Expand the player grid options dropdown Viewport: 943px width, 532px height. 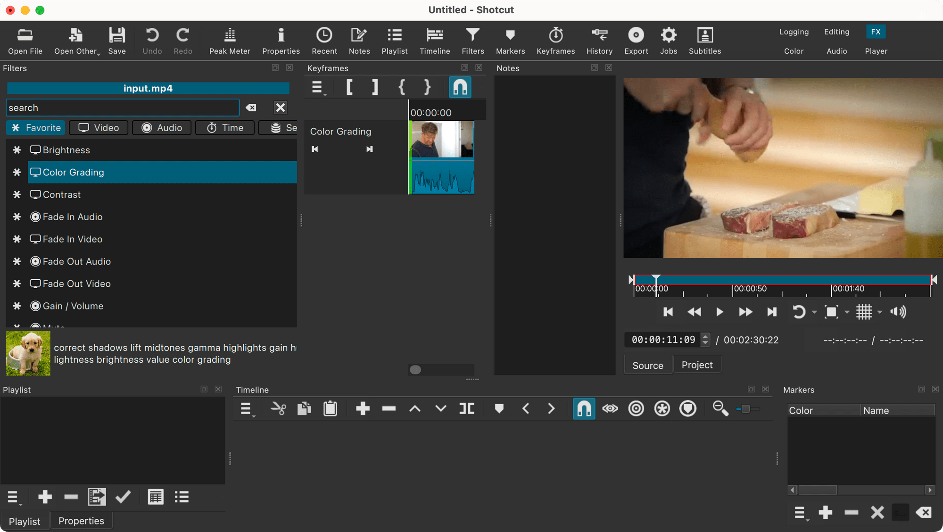880,312
